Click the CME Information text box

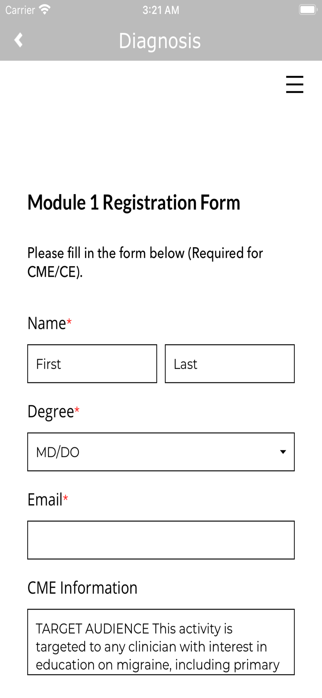coord(161,642)
